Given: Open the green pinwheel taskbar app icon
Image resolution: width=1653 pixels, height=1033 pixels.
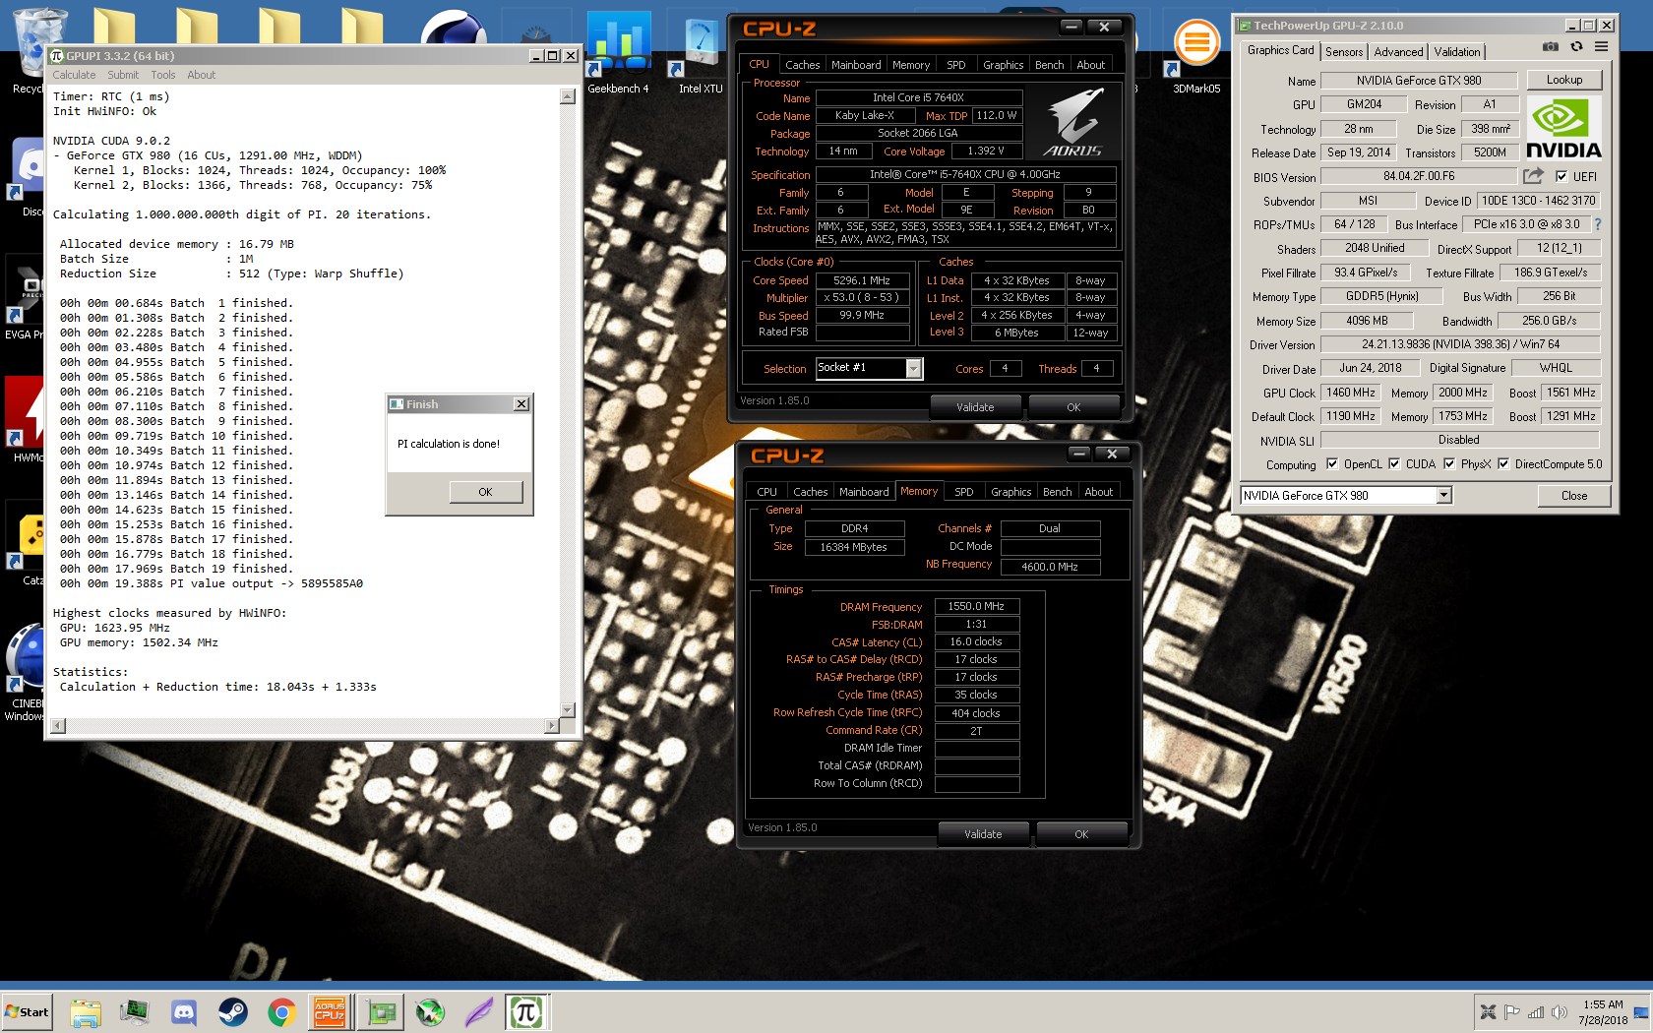Looking at the screenshot, I should pos(430,1011).
